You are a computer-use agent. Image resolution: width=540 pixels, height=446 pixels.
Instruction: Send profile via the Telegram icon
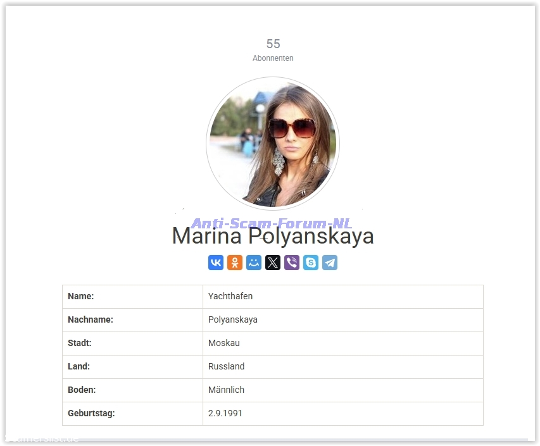330,263
